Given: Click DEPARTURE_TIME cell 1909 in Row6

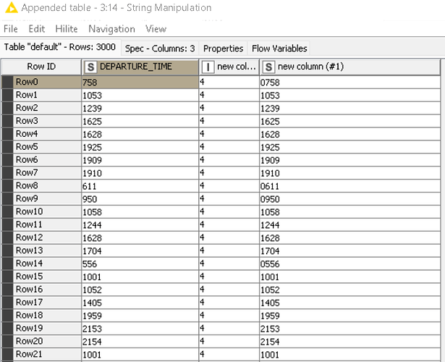Looking at the screenshot, I should pos(140,160).
